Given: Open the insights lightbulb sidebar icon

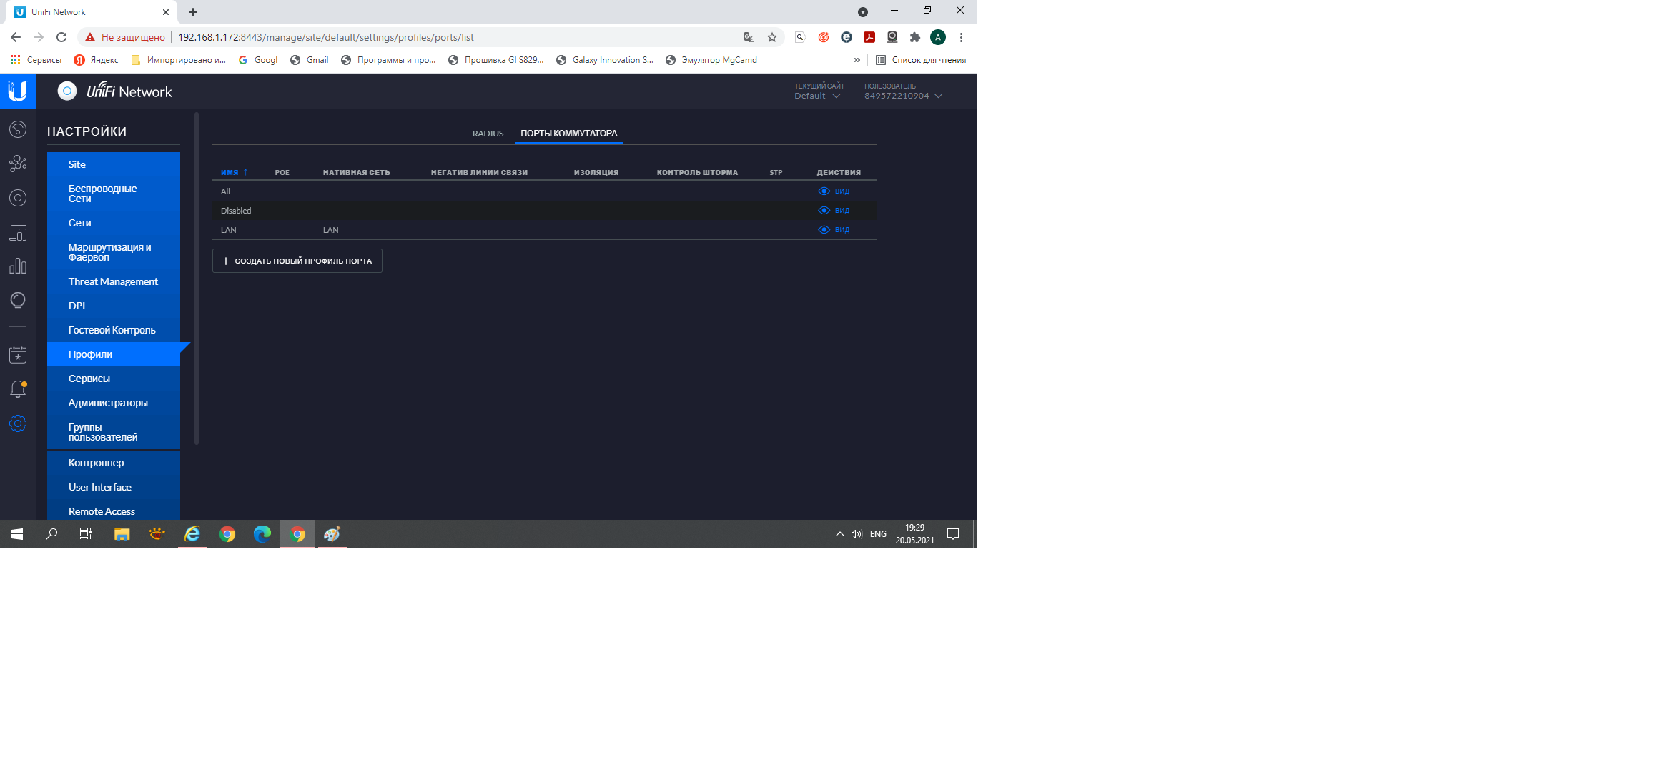Looking at the screenshot, I should pos(18,301).
